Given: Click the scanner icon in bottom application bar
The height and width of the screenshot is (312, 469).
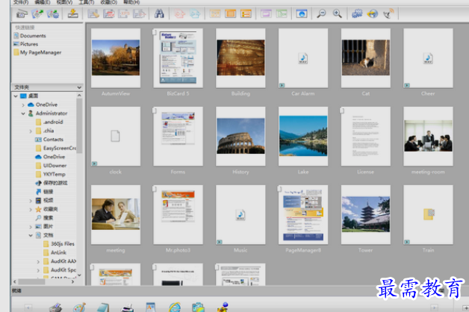Looking at the screenshot, I should 55,308.
